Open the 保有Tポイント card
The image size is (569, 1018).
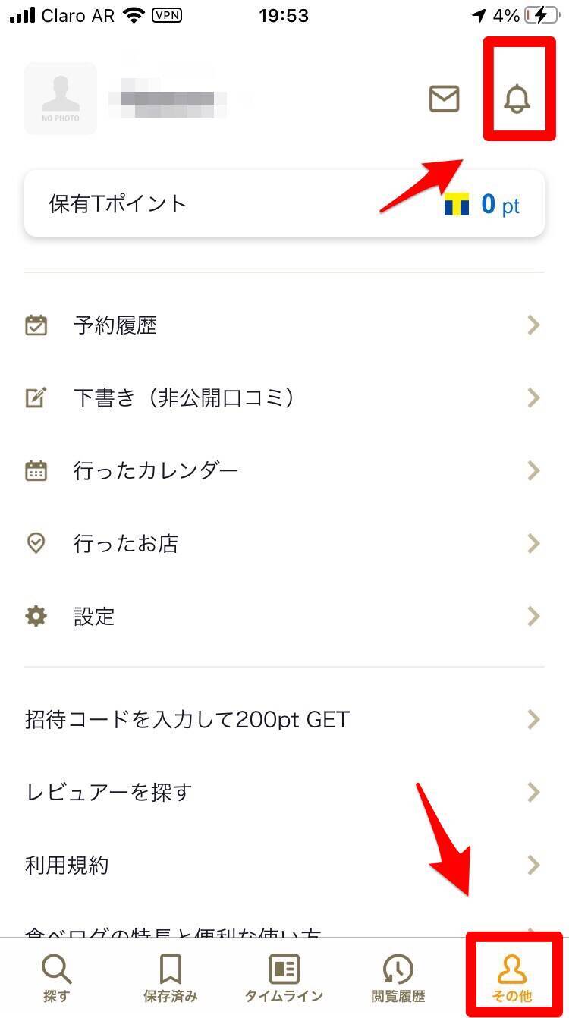coord(284,203)
